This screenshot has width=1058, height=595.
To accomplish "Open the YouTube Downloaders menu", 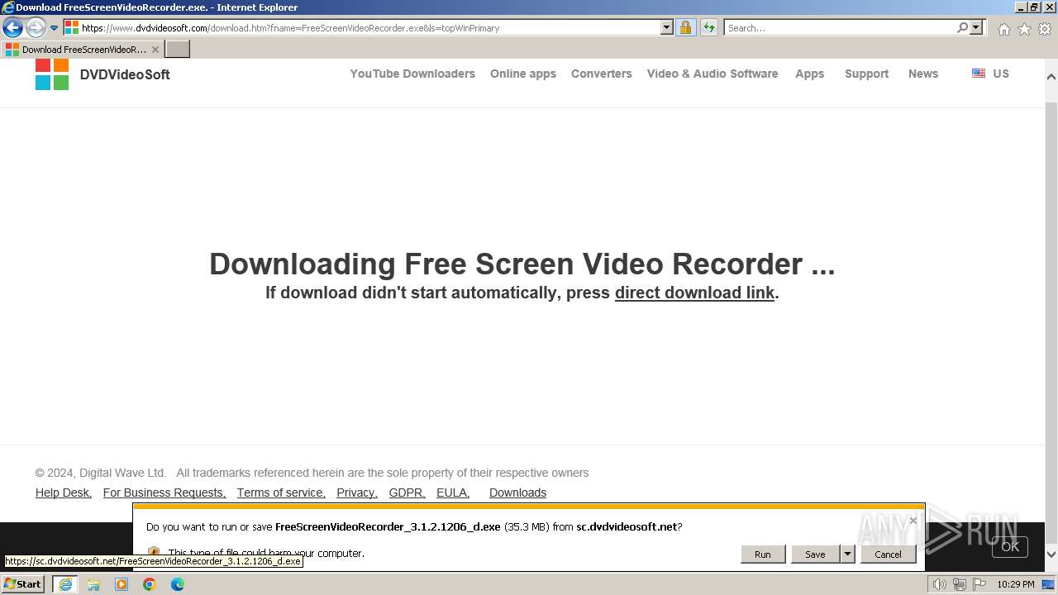I will pyautogui.click(x=412, y=74).
